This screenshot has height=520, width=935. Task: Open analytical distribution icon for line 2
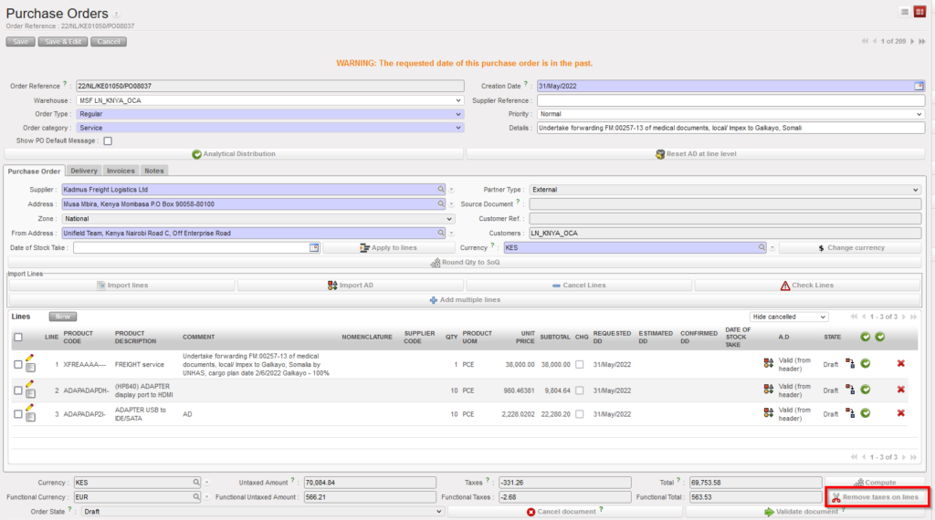click(769, 389)
